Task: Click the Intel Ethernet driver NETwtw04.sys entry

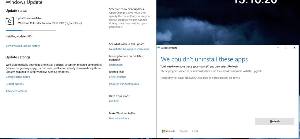Action: click(200, 78)
